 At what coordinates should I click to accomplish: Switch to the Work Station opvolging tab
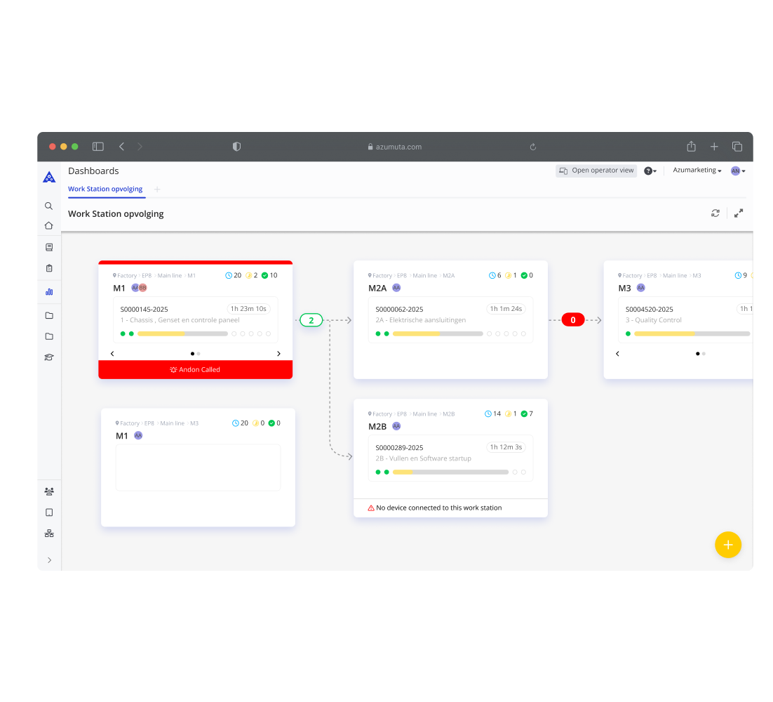coord(106,189)
